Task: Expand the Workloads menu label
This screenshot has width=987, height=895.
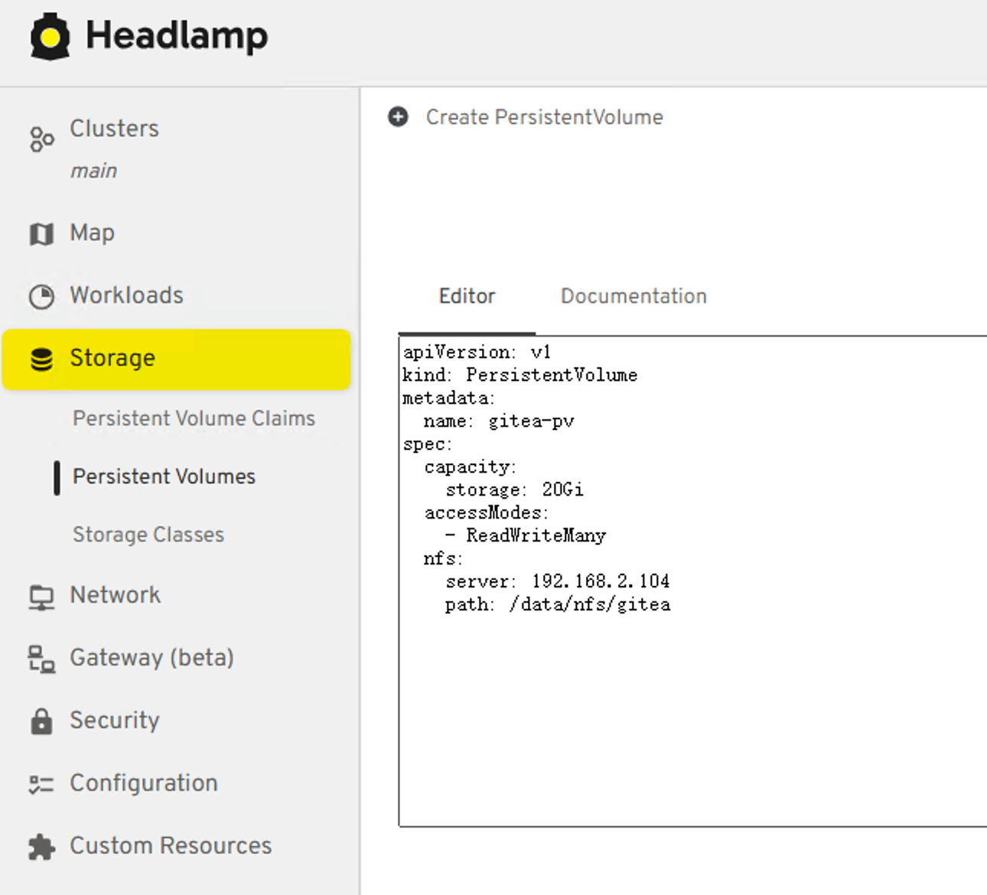Action: click(x=126, y=295)
